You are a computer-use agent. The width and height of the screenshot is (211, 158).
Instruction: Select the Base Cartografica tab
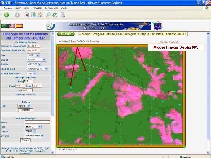(x=127, y=34)
